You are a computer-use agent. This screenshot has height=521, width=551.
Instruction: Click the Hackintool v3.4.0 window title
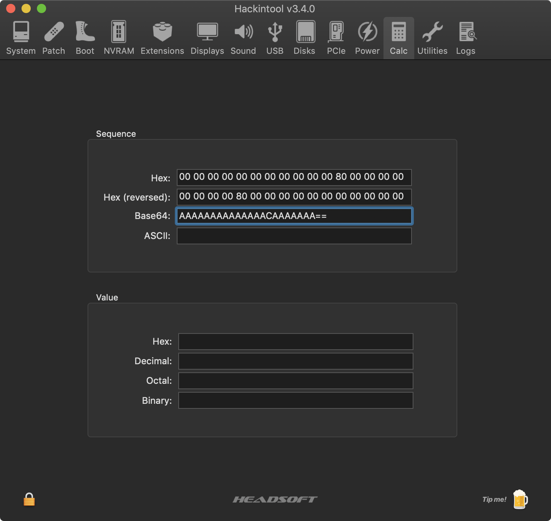click(x=275, y=9)
